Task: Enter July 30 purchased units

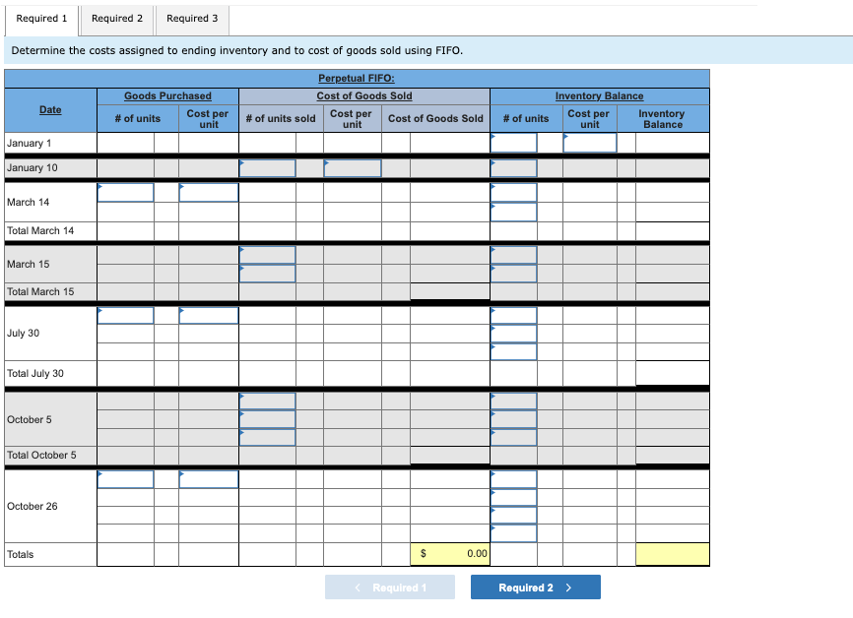Action: click(x=125, y=315)
